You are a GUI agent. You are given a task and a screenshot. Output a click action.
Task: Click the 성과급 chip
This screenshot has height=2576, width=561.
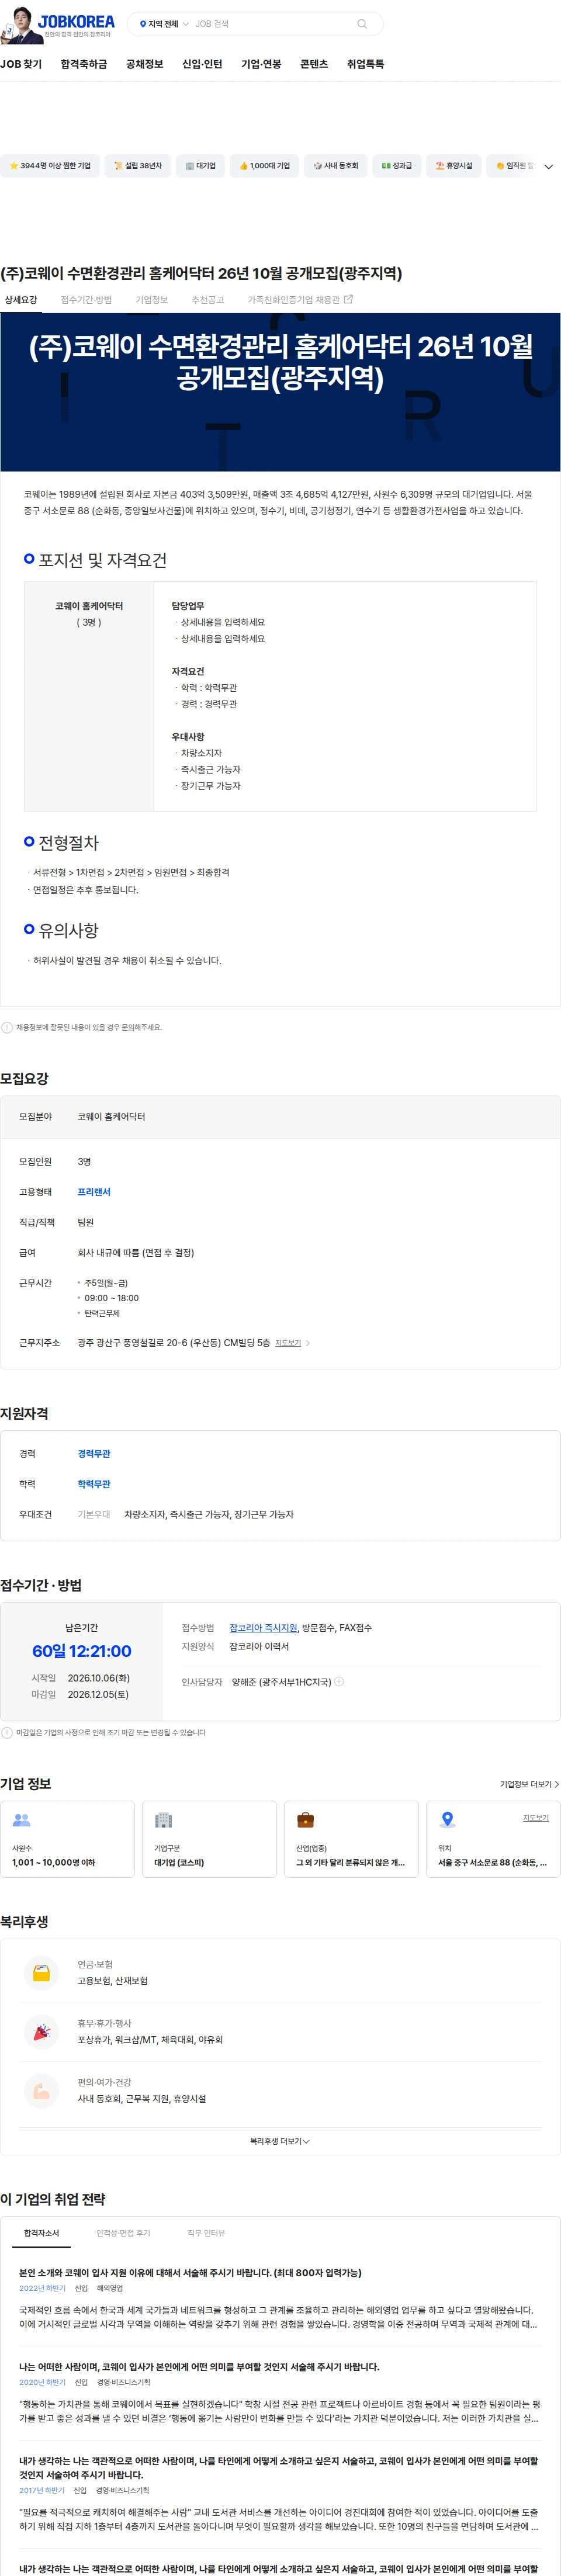point(397,166)
